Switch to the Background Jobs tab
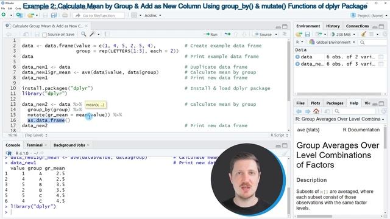Image resolution: width=390 pixels, height=219 pixels. 69,145
